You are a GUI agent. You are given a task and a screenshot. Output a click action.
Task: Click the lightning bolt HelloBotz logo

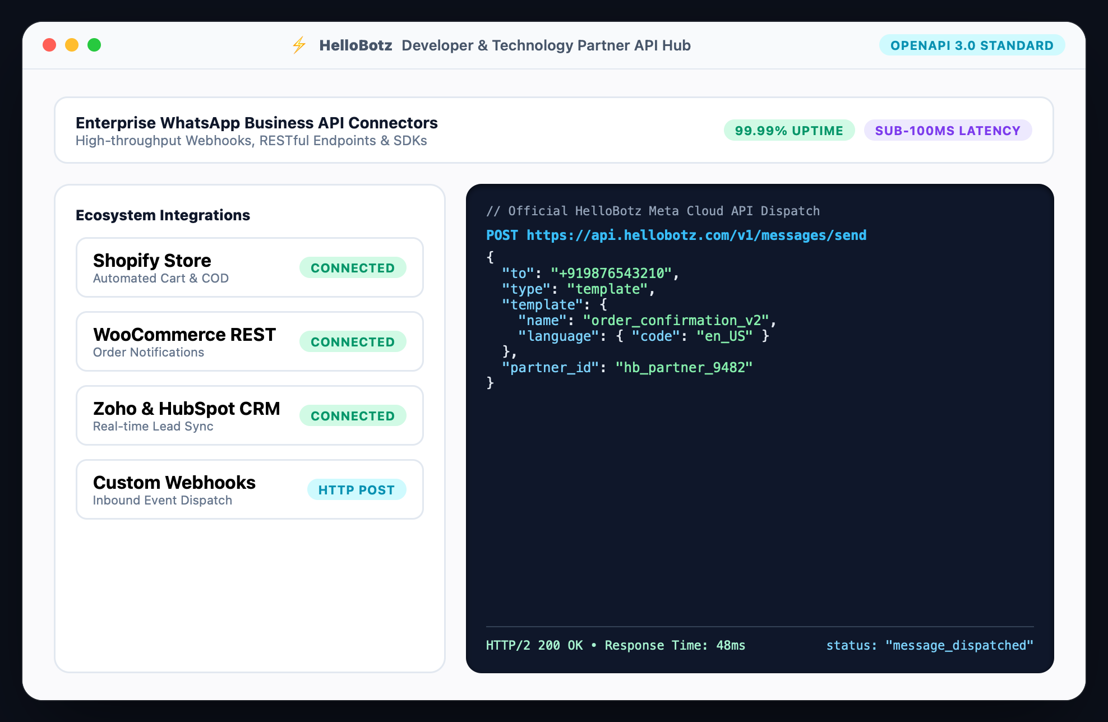(x=299, y=45)
